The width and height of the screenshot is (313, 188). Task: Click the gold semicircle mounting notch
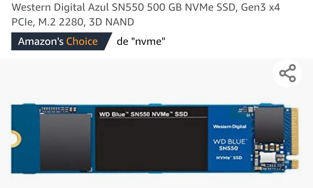click(x=16, y=139)
